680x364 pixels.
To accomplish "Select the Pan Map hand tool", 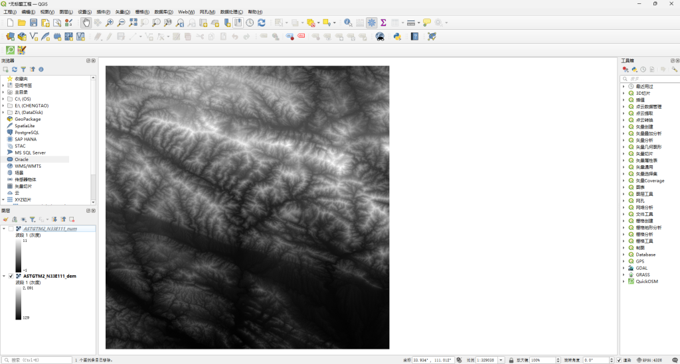I will (x=86, y=23).
